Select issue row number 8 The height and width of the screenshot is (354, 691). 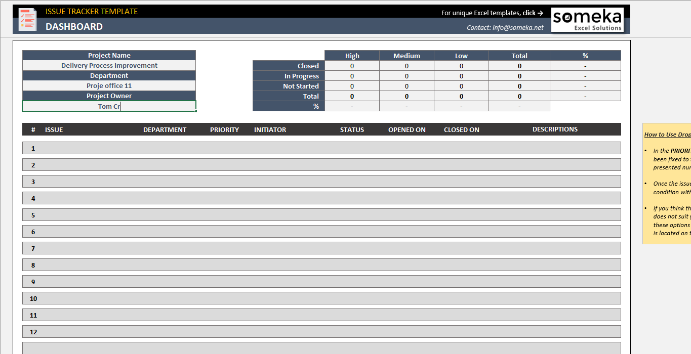coord(33,265)
